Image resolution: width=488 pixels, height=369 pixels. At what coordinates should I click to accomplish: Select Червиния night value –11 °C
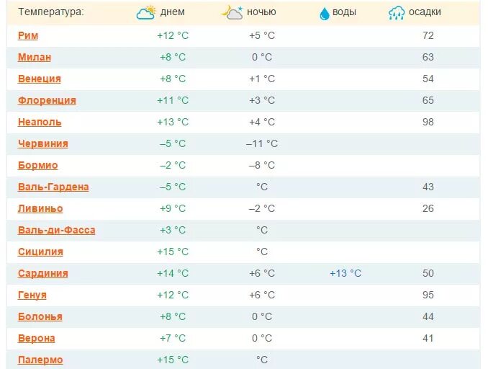[x=262, y=143]
